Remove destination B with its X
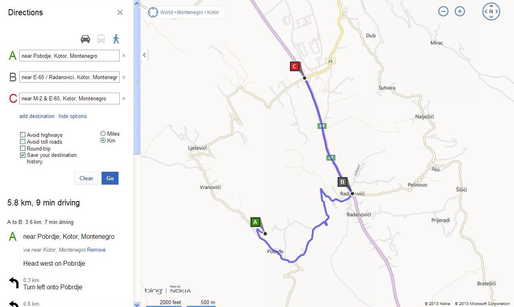The image size is (514, 307). click(124, 77)
